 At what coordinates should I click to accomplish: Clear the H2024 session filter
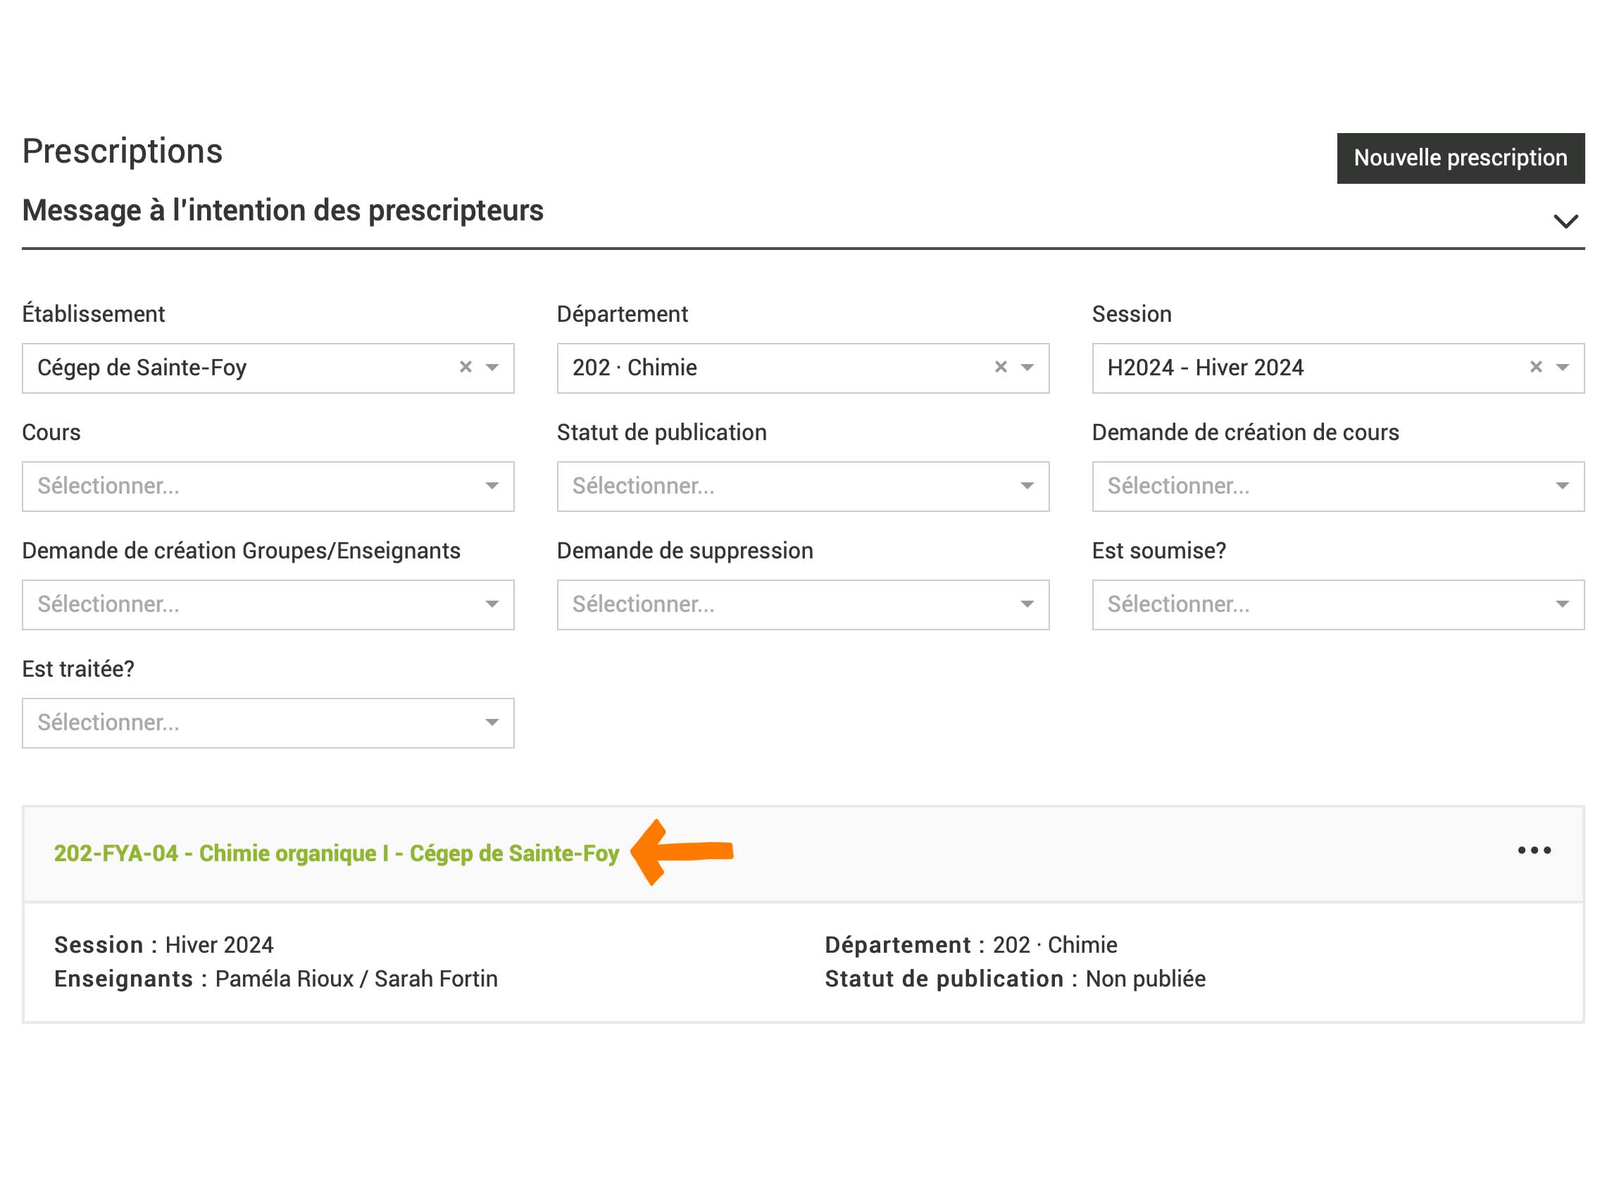tap(1535, 368)
